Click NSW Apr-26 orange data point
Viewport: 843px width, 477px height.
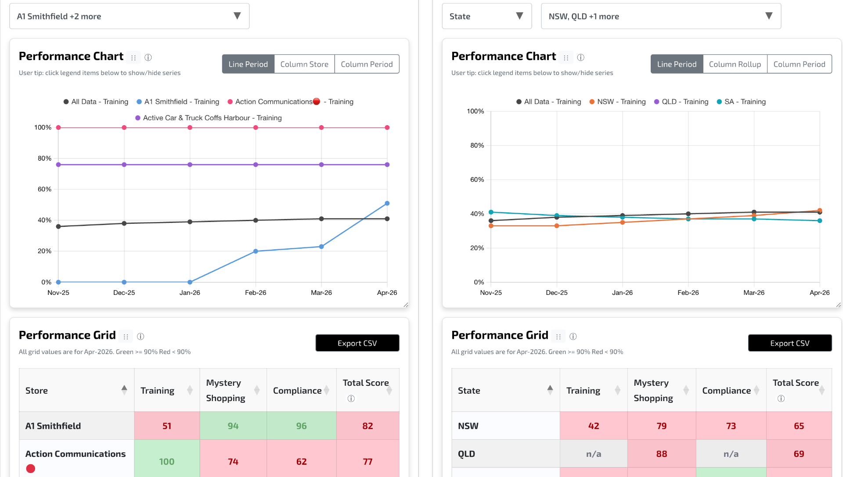pyautogui.click(x=820, y=211)
